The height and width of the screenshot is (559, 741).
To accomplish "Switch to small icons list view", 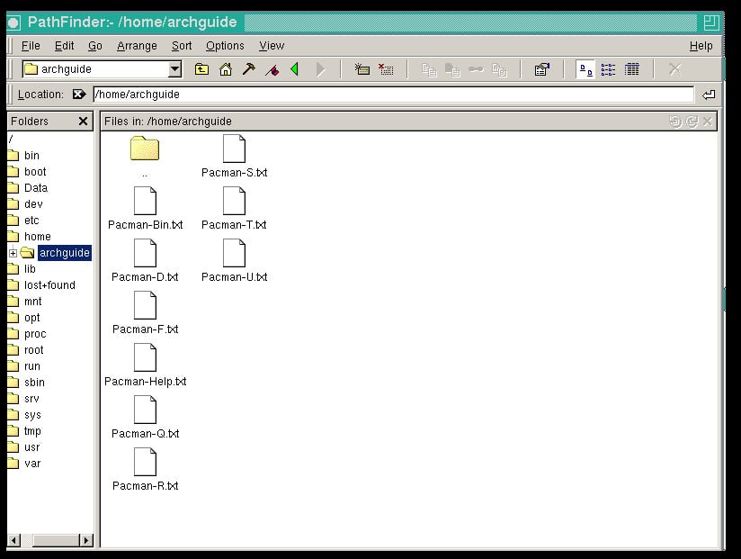I will 608,69.
